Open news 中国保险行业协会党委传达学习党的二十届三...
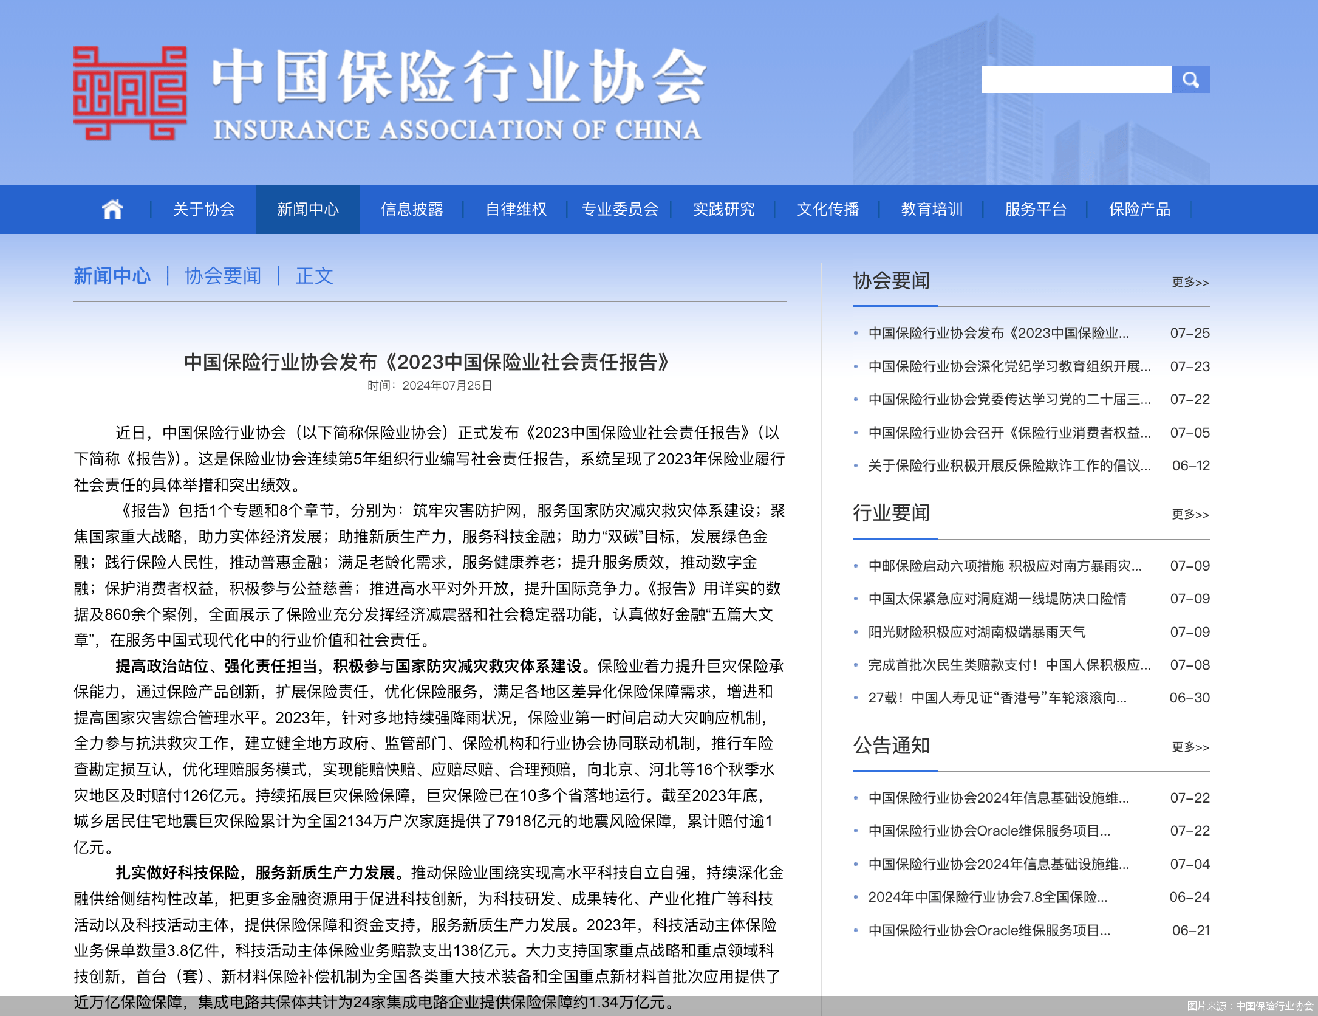This screenshot has width=1318, height=1016. tap(1009, 399)
